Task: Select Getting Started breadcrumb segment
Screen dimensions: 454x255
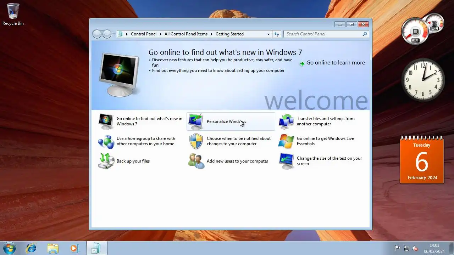Action: pos(229,34)
